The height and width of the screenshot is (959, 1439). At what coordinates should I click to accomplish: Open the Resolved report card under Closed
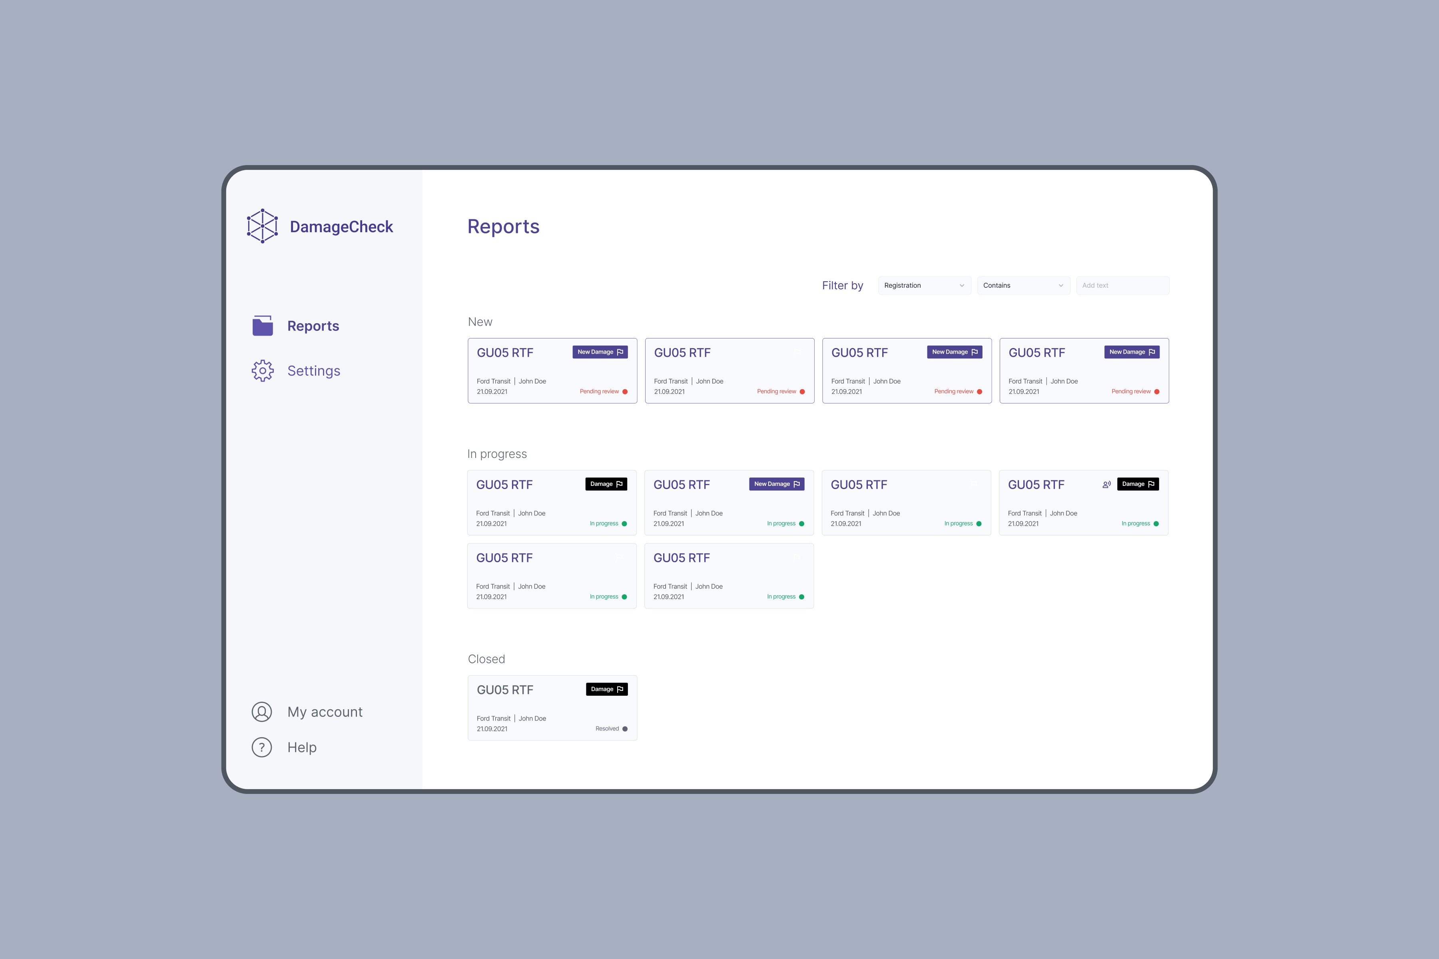coord(552,708)
